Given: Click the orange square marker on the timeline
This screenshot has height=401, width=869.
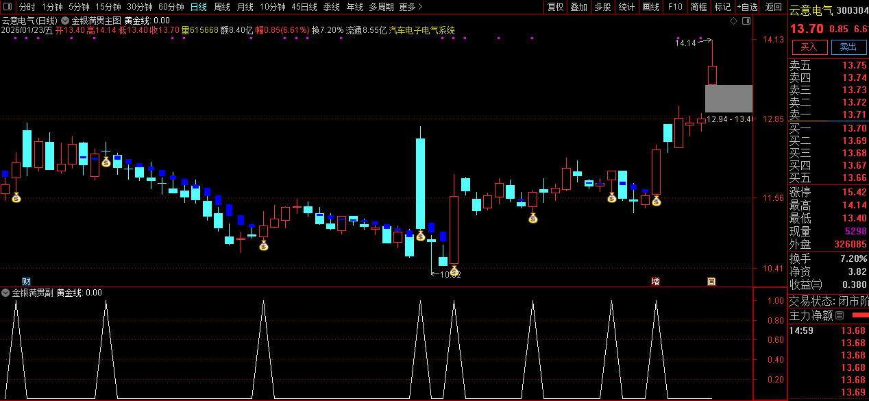Looking at the screenshot, I should (711, 281).
